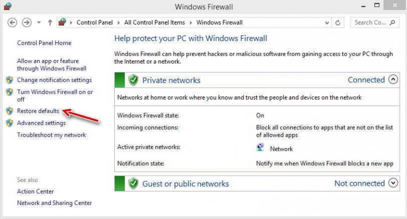Open the recent locations dropdown arrow

(39, 22)
